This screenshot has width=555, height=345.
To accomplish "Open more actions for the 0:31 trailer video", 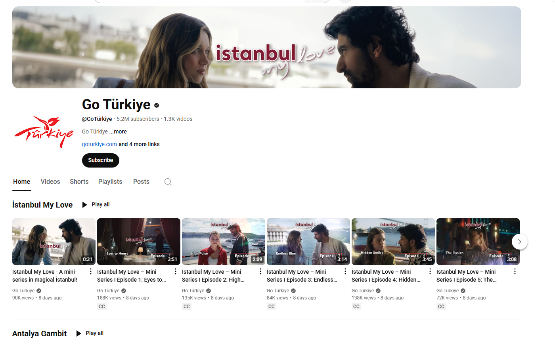I will click(91, 271).
